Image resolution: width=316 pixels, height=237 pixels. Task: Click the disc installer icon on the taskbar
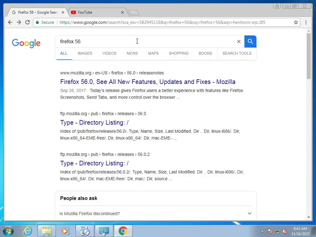(85, 231)
